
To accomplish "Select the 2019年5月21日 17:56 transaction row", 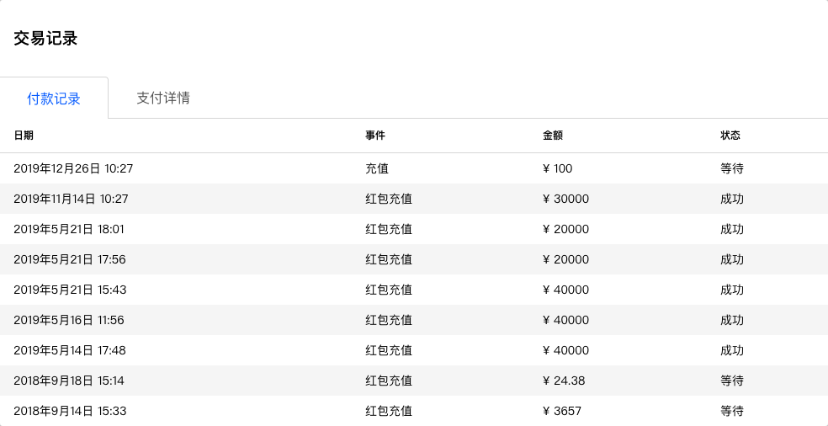I will point(414,259).
